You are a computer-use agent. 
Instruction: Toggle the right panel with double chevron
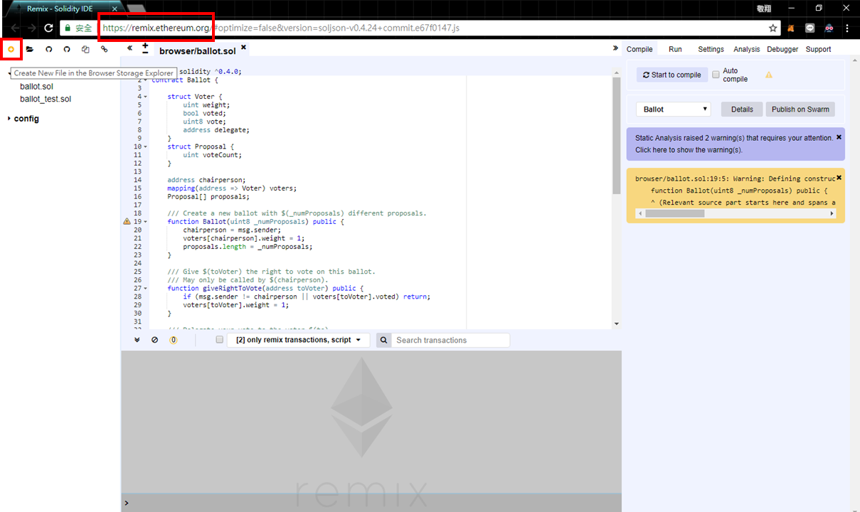[x=615, y=48]
